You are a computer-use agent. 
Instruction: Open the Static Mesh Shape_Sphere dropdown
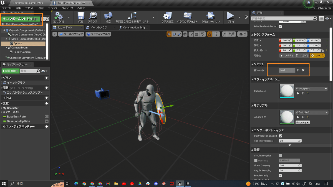pyautogui.click(x=311, y=89)
